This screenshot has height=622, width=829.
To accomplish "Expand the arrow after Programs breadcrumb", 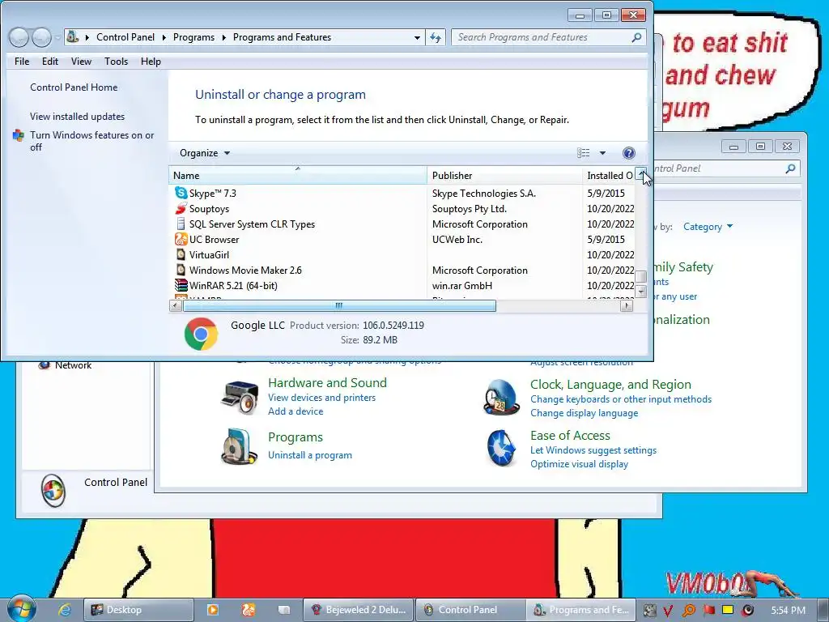I will pos(223,37).
